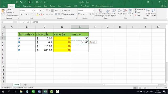This screenshot has height=94, width=168.
Task: Align text right in the cell
Action: [x=52, y=14]
